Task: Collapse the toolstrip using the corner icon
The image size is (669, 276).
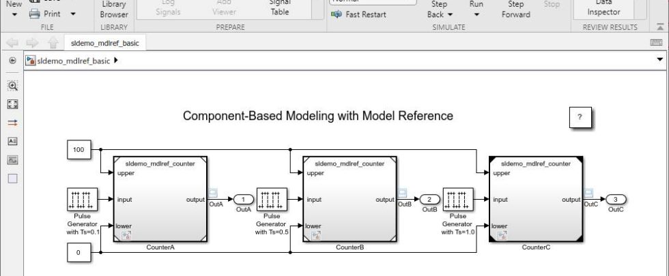Action: pos(659,27)
